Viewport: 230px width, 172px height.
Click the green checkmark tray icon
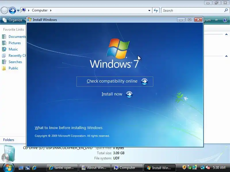pyautogui.click(x=189, y=167)
